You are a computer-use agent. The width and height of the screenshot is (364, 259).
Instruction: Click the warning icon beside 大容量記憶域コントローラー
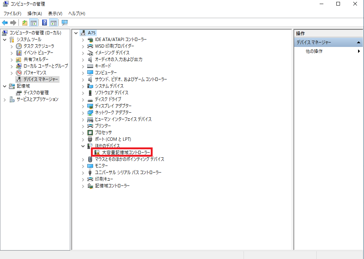pos(97,153)
